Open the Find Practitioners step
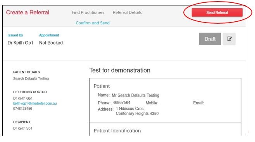 tap(88, 12)
